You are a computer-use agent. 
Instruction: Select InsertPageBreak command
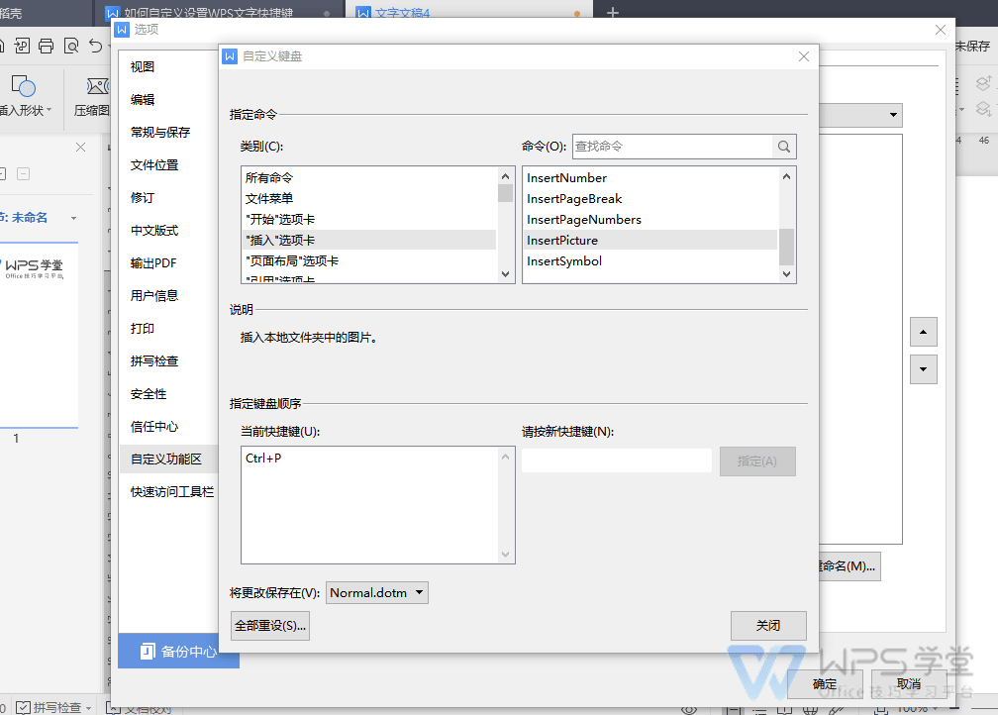[x=650, y=199]
